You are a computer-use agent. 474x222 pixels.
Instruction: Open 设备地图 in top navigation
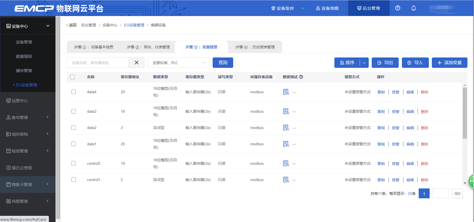coord(327,8)
